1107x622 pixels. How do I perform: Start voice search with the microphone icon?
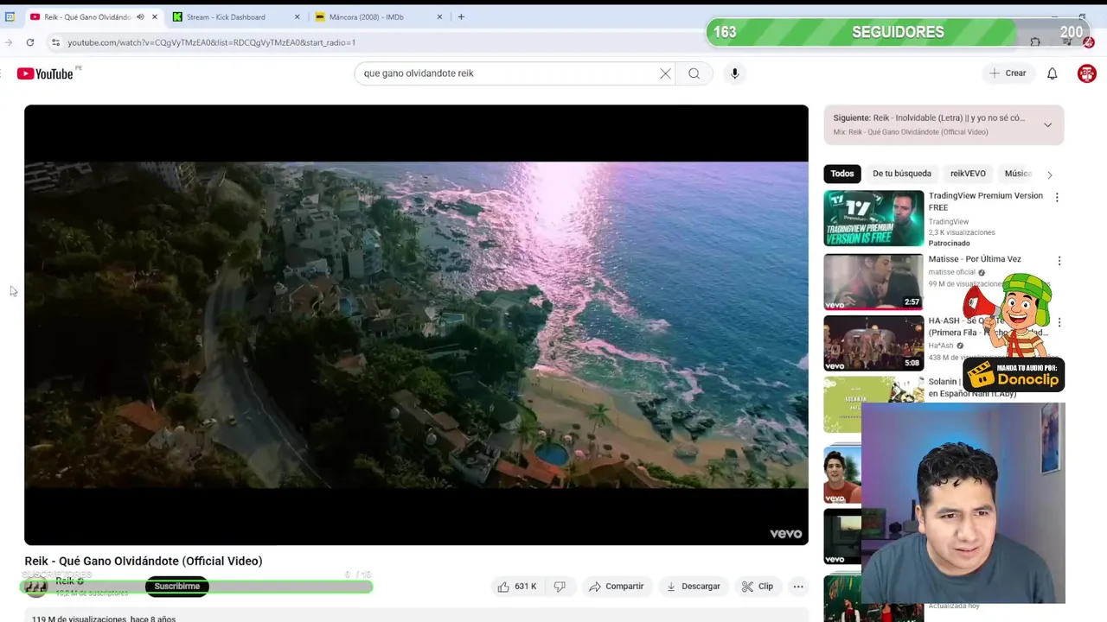pos(734,73)
